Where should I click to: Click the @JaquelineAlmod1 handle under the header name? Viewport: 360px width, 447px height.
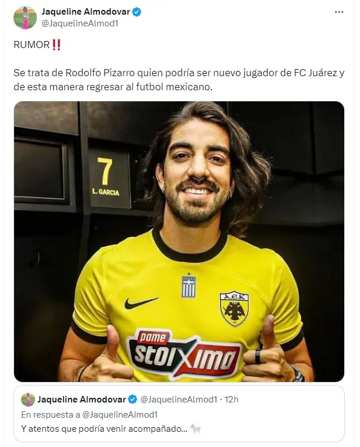(x=80, y=23)
